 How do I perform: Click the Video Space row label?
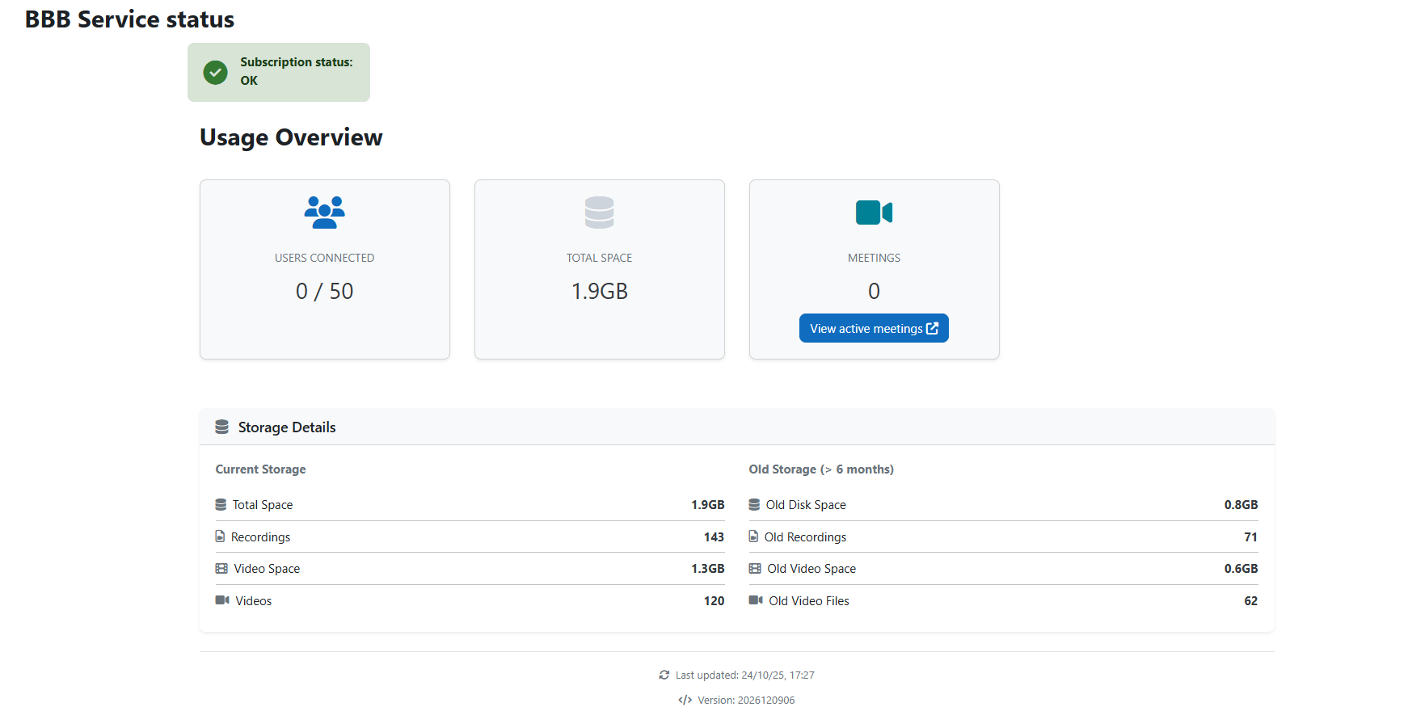(267, 569)
